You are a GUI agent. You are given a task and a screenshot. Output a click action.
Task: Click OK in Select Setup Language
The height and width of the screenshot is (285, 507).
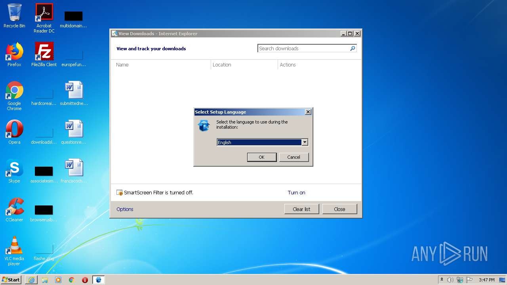click(261, 157)
